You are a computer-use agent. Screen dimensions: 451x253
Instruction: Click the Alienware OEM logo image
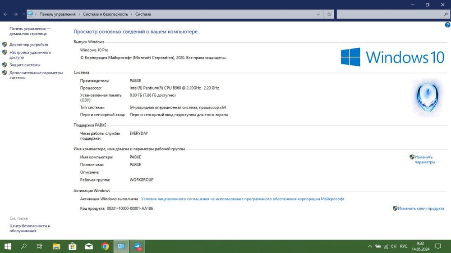pyautogui.click(x=428, y=98)
